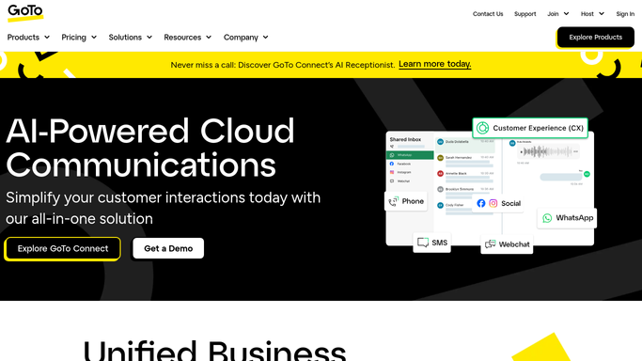Click the 'Never miss a call' banner text
This screenshot has width=642, height=361.
(283, 65)
